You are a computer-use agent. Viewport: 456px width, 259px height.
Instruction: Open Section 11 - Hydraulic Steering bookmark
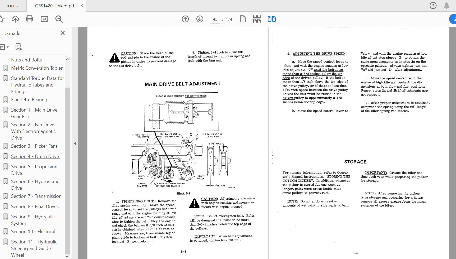[34, 248]
